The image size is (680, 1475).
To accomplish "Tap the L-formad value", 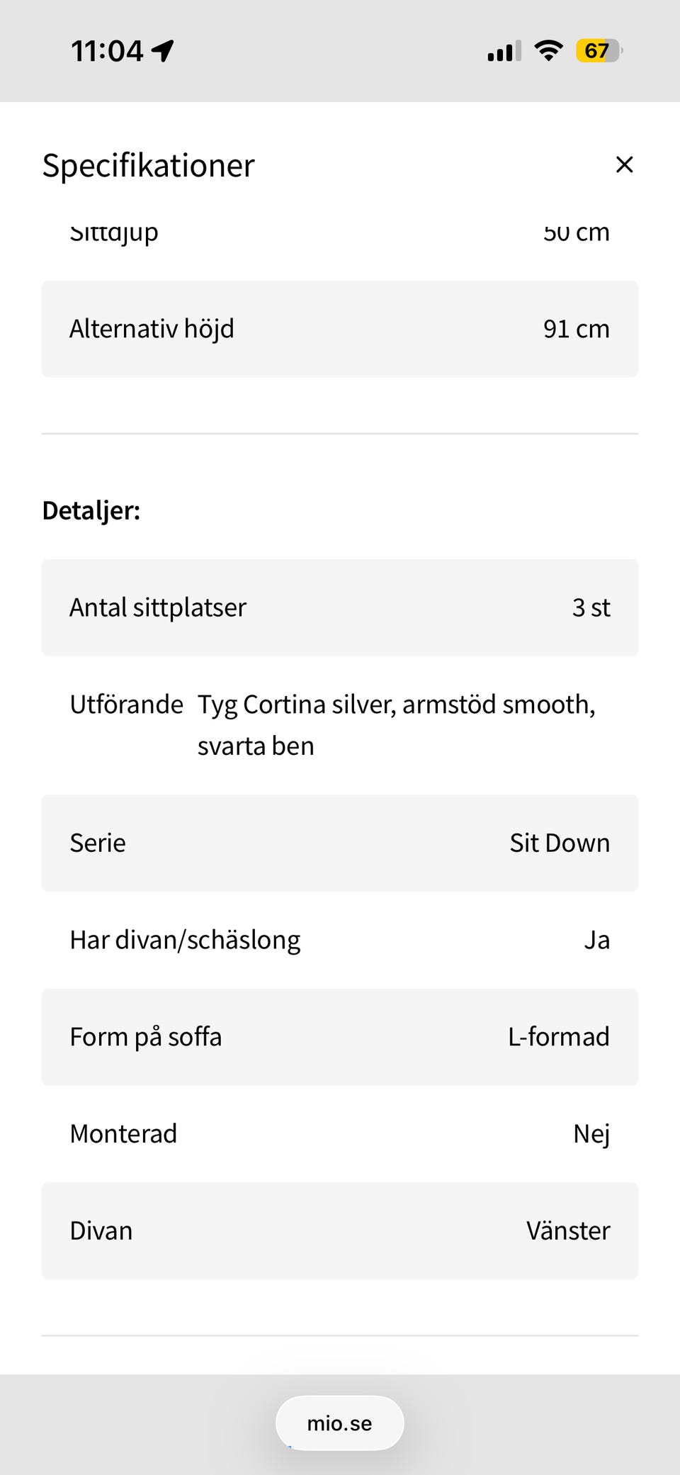I will (558, 1037).
